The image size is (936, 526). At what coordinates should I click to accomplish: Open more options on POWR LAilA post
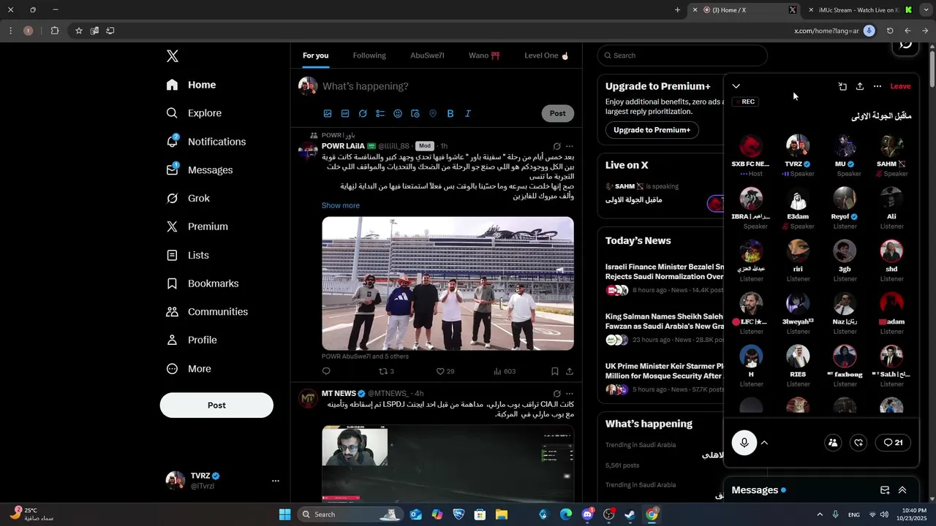coord(570,146)
